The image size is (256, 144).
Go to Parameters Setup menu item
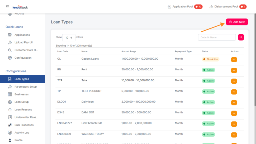25,87
